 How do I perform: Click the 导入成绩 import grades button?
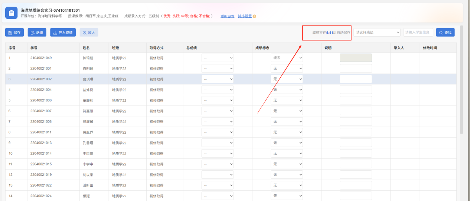(x=63, y=33)
